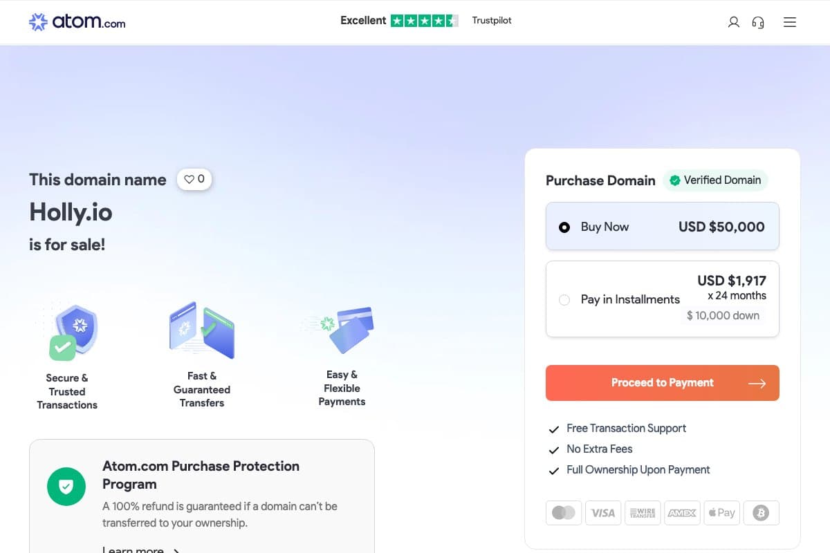Click the Verified Domain badge
The width and height of the screenshot is (830, 553).
tap(715, 180)
